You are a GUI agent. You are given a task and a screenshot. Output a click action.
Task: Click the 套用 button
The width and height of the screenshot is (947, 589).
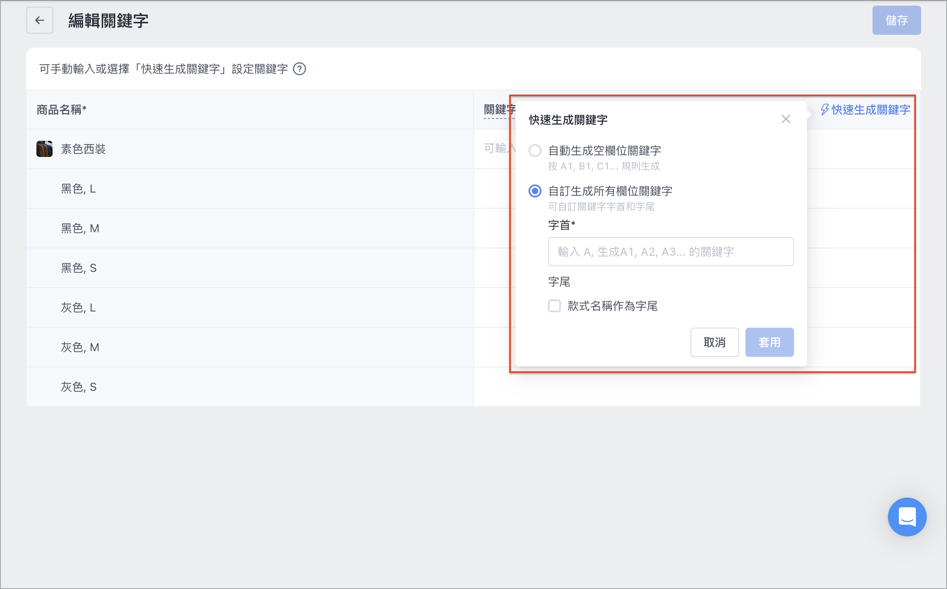point(769,342)
